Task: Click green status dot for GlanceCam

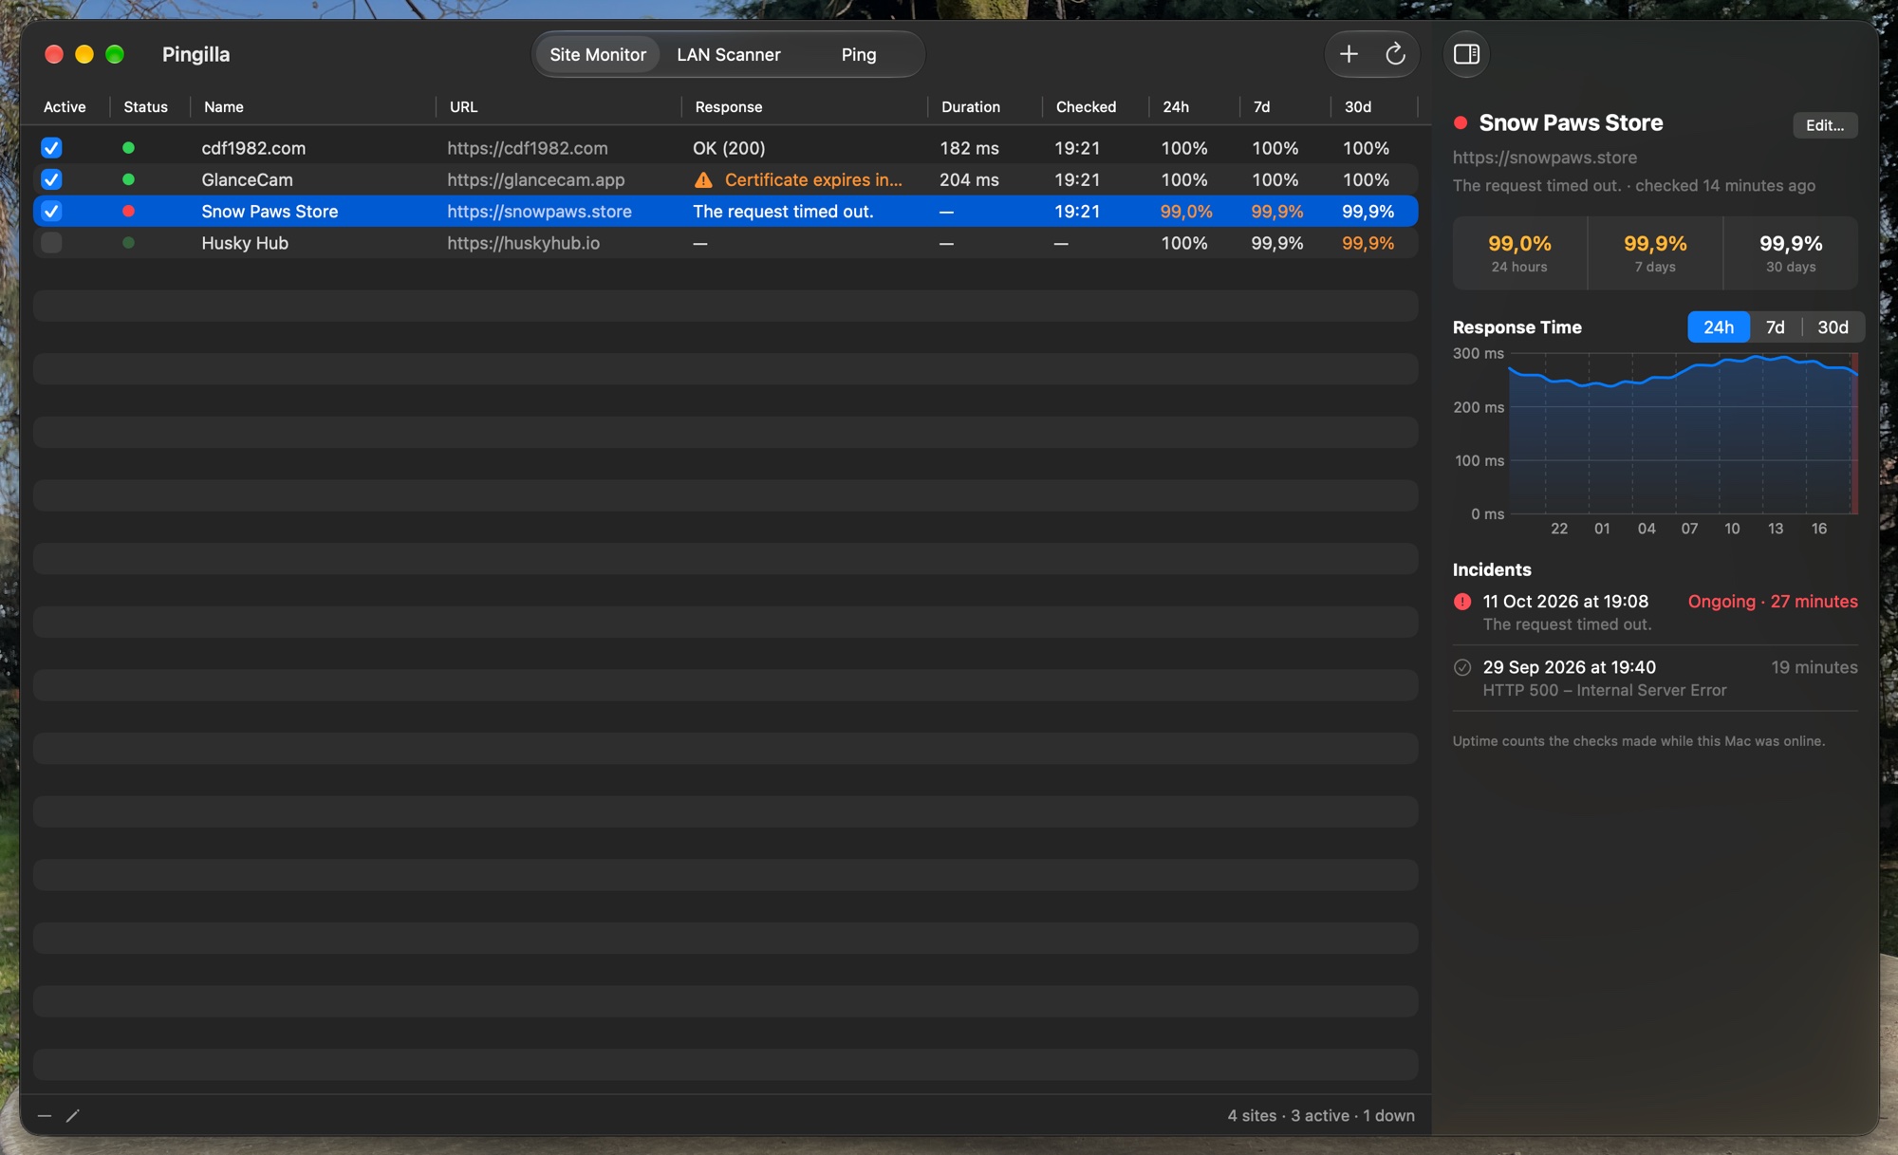Action: tap(128, 179)
